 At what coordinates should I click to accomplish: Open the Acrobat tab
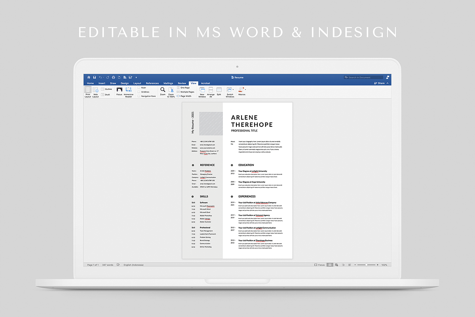[x=205, y=83]
